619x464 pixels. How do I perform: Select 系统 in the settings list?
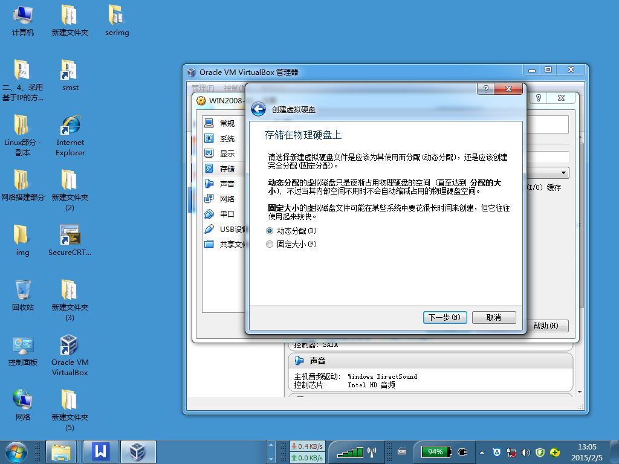coord(223,138)
